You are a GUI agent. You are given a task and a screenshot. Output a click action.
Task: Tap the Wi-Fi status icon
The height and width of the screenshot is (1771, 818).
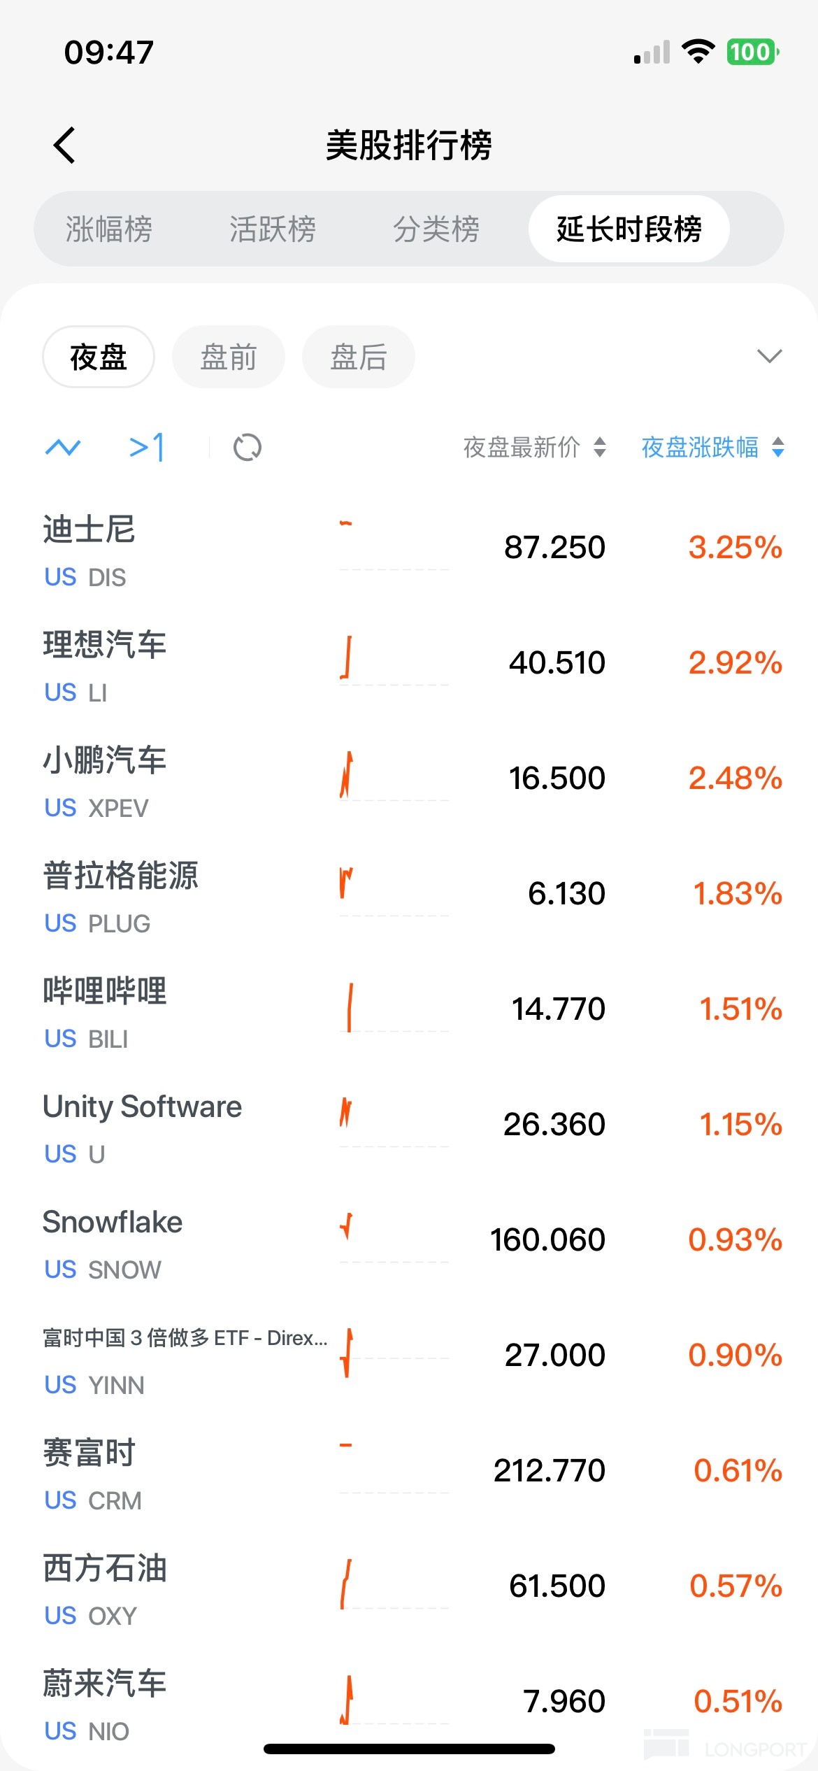tap(697, 52)
